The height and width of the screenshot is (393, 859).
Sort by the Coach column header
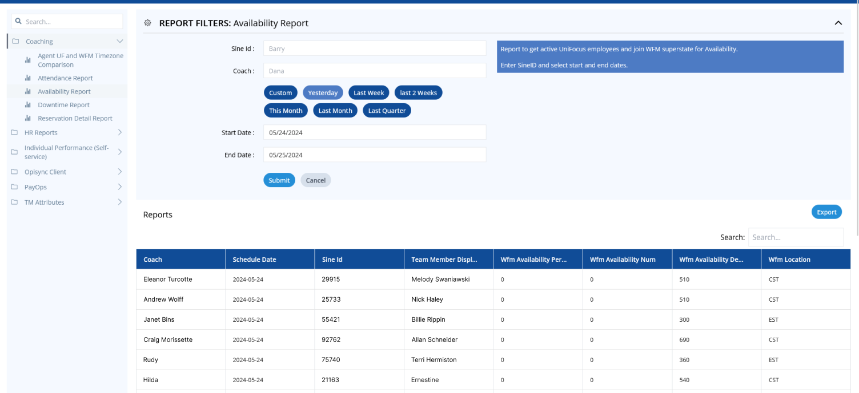click(180, 259)
